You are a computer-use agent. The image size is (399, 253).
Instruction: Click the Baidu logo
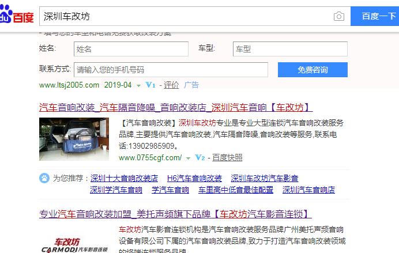pos(17,14)
